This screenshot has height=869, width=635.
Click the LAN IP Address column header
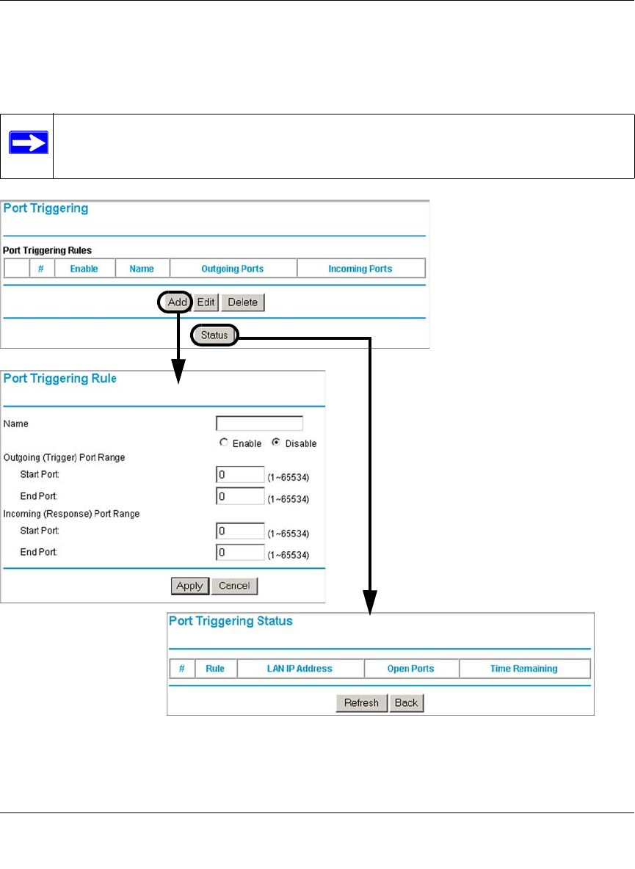300,669
